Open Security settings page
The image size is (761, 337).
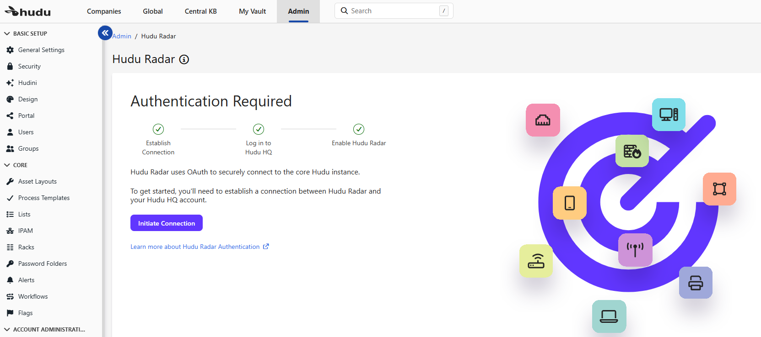29,66
